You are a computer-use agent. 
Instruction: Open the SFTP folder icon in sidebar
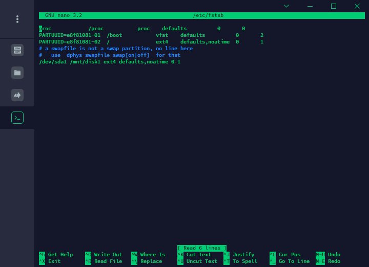(x=17, y=73)
